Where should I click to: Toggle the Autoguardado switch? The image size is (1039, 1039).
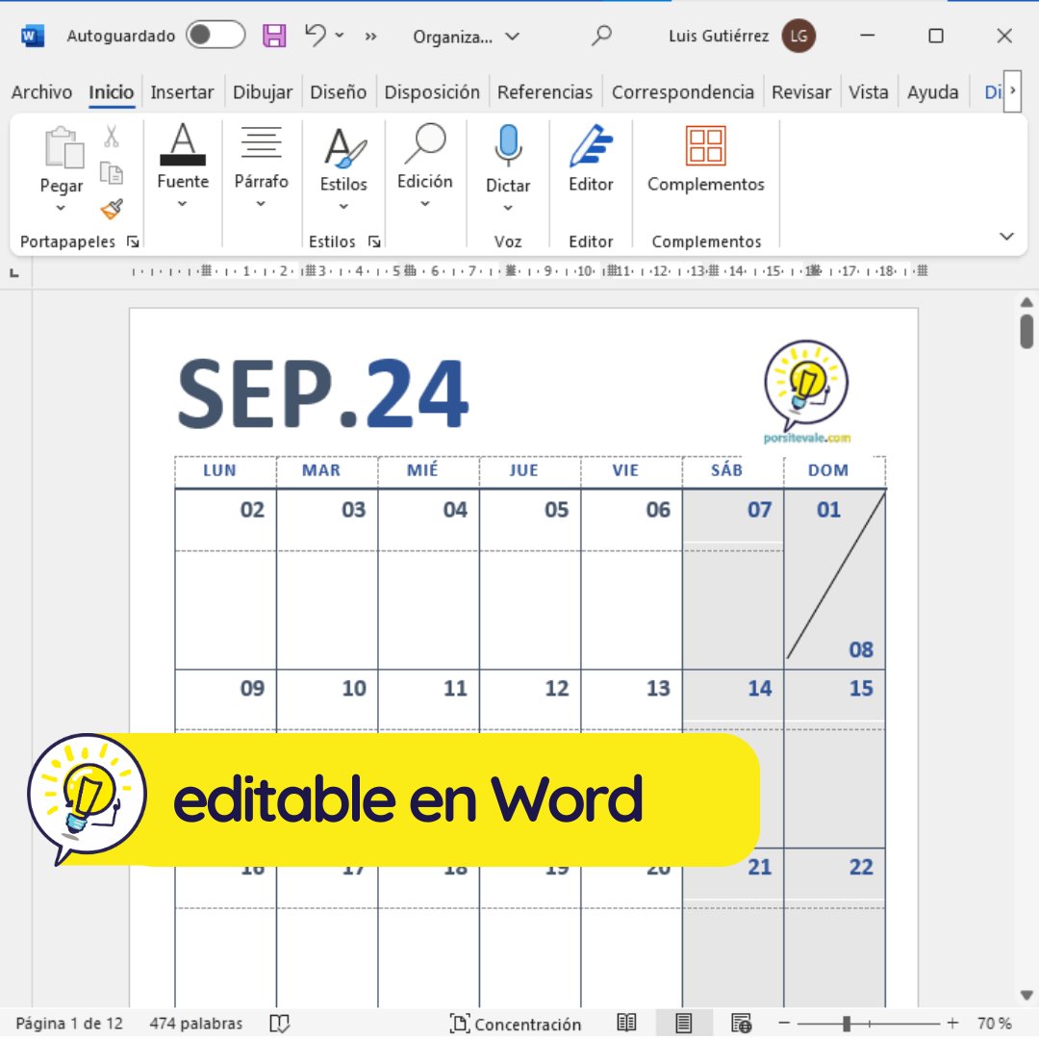click(x=215, y=36)
